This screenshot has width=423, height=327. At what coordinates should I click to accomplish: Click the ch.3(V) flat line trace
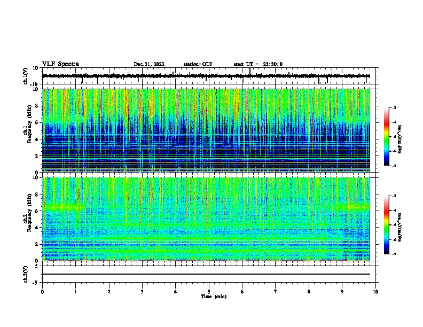[x=206, y=274]
